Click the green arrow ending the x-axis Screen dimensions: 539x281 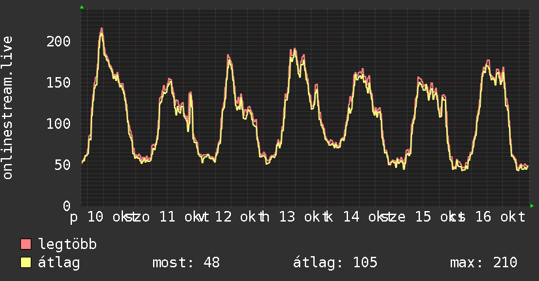click(532, 206)
